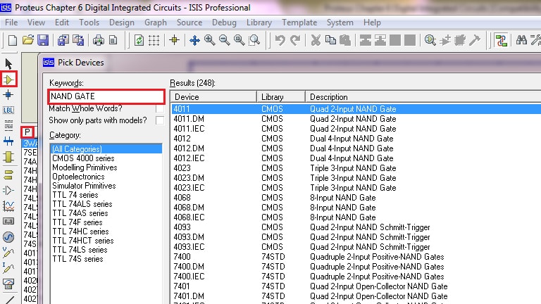Click the Save design icon

[x=43, y=40]
